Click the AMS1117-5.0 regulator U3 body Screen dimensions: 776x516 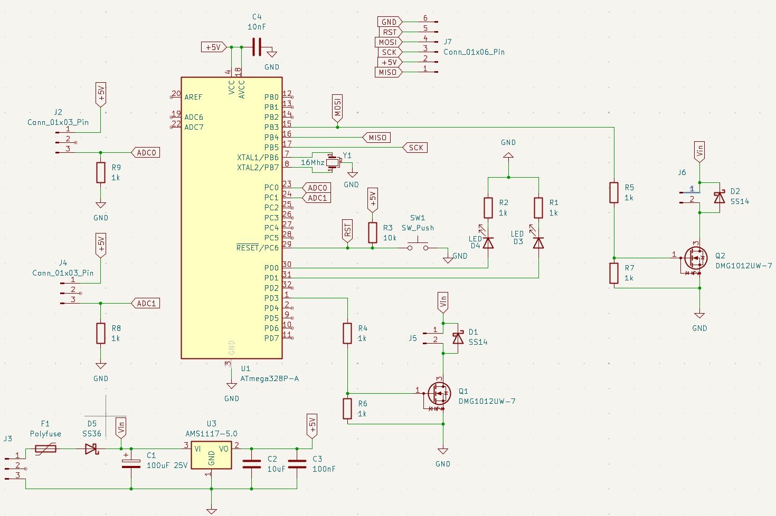[211, 455]
